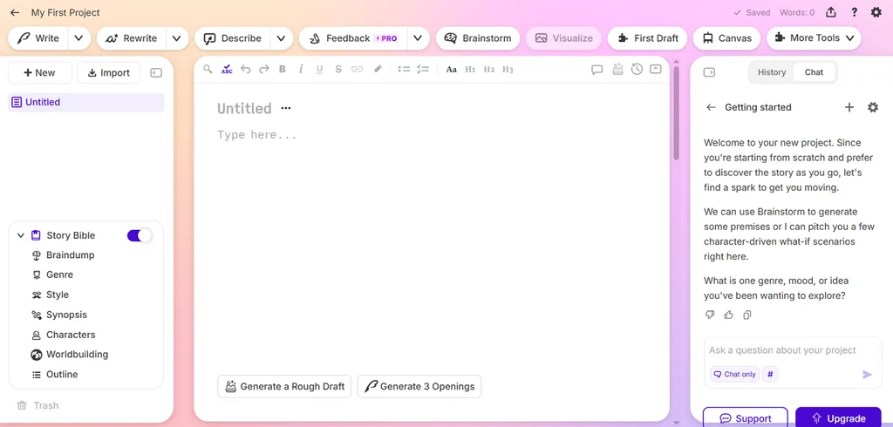Expand the Write dropdown arrow
The width and height of the screenshot is (893, 427).
point(78,38)
